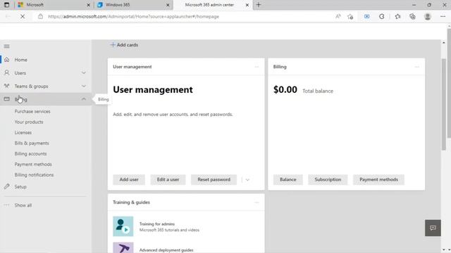Collapse the Billing section chevron

coord(84,99)
